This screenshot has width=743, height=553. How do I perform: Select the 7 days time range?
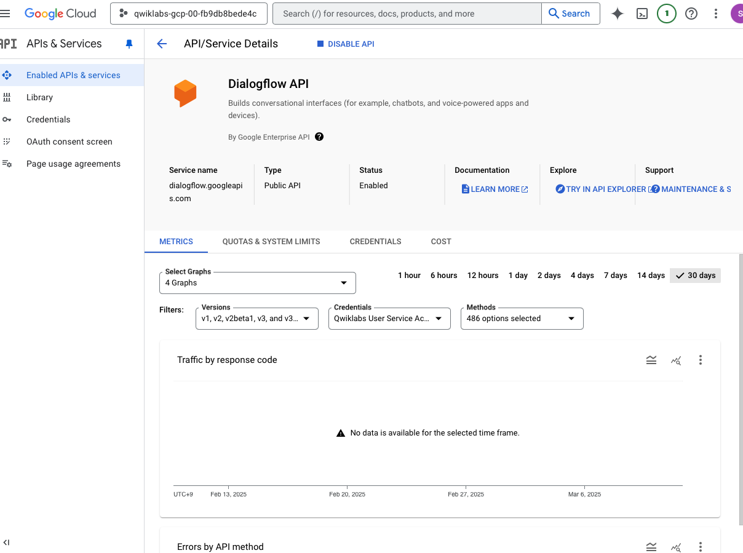pyautogui.click(x=616, y=276)
